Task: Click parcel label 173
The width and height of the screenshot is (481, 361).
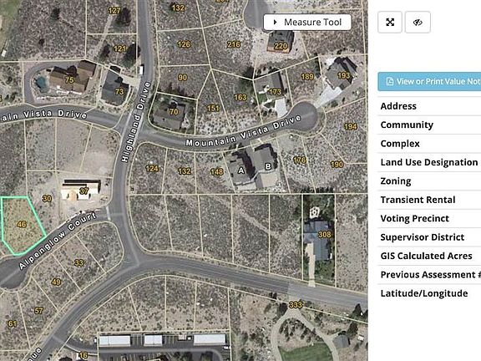Action: click(x=275, y=92)
